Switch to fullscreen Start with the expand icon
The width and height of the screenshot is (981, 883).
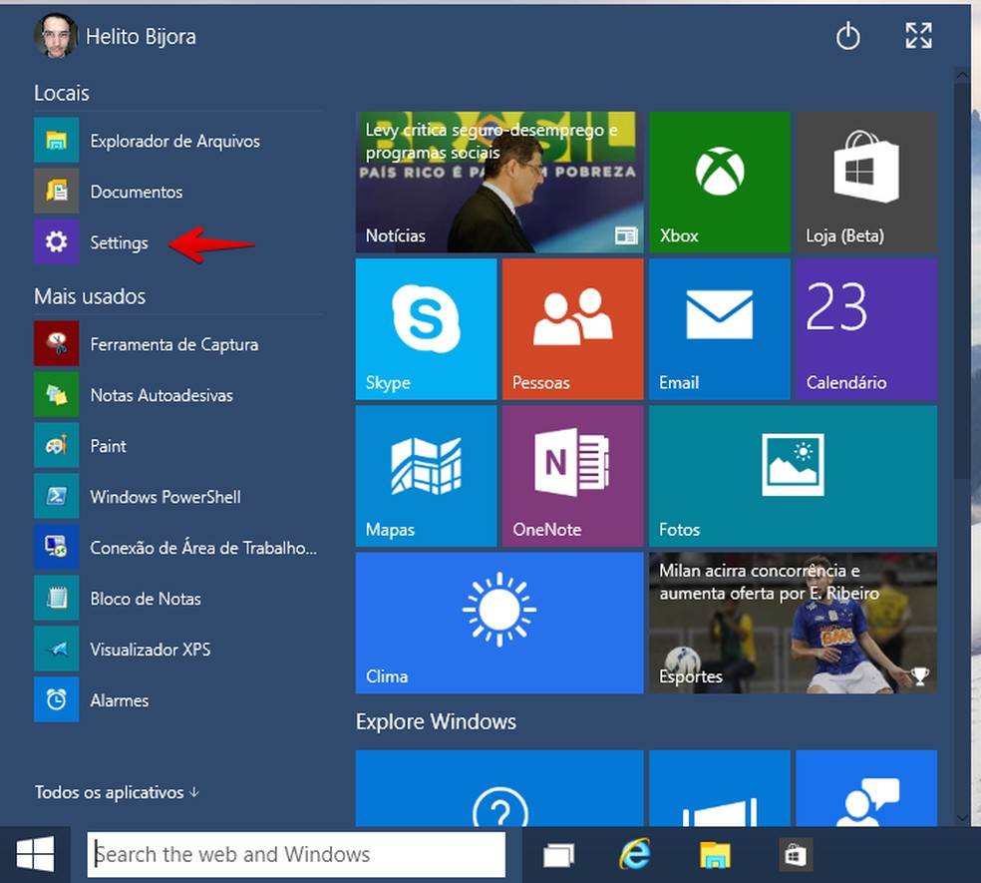pos(917,36)
